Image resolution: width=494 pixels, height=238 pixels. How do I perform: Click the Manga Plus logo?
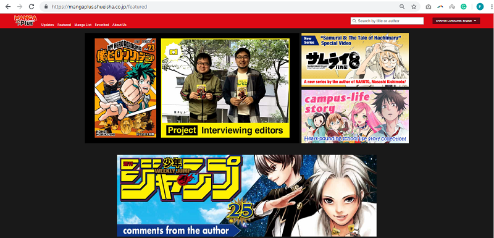(25, 20)
